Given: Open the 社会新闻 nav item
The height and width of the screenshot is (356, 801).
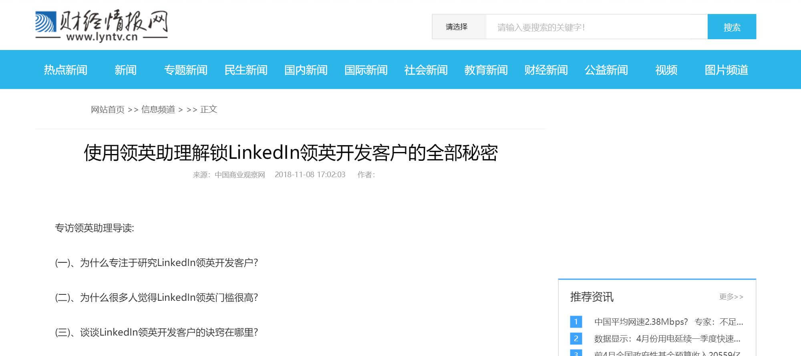Looking at the screenshot, I should [426, 70].
